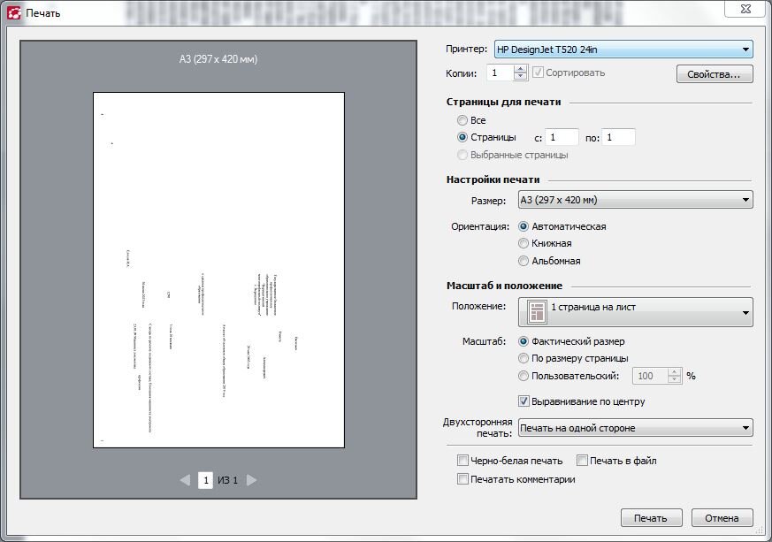Image resolution: width=772 pixels, height=542 pixels.
Task: Toggle Выравнивание по центру checkbox
Action: pos(524,401)
